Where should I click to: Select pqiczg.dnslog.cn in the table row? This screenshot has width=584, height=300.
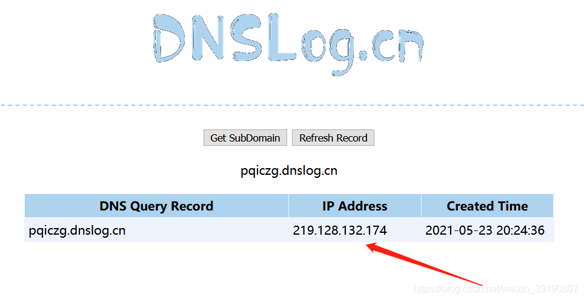[77, 230]
